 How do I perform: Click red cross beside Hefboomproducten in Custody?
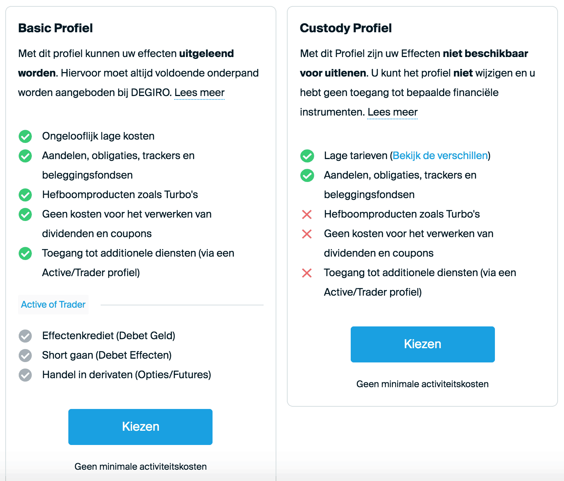pyautogui.click(x=307, y=215)
